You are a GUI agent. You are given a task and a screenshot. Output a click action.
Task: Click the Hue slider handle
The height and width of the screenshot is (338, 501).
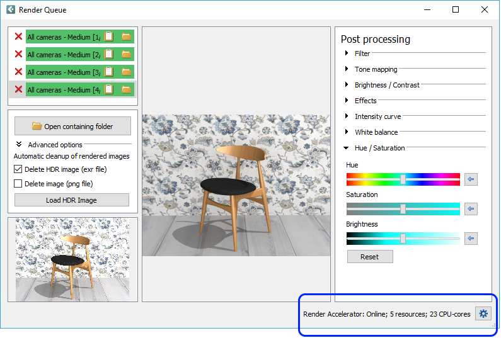tap(403, 179)
